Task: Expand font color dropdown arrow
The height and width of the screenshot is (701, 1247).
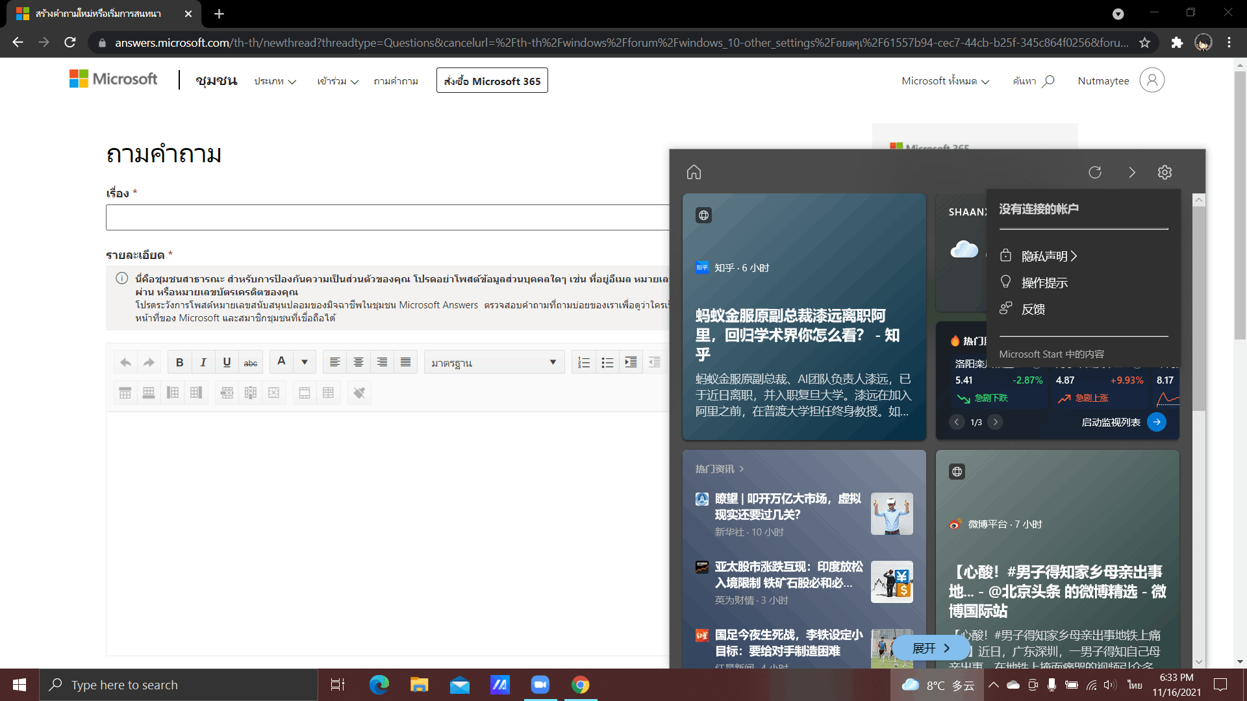Action: tap(304, 362)
